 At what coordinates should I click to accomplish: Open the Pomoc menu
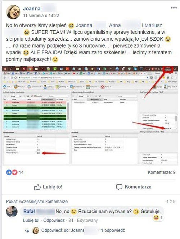point(105,87)
